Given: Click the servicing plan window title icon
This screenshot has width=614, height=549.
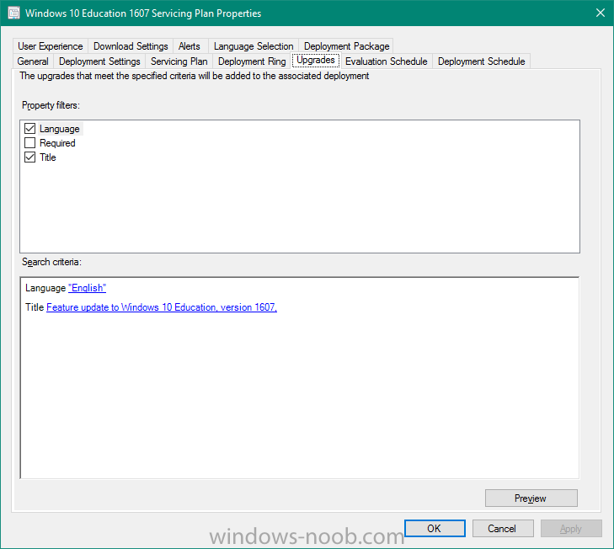Looking at the screenshot, I should click(13, 13).
